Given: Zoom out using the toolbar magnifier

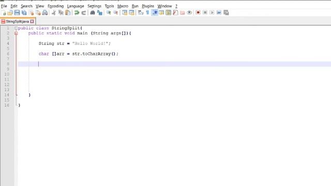Looking at the screenshot, I should point(115,12).
